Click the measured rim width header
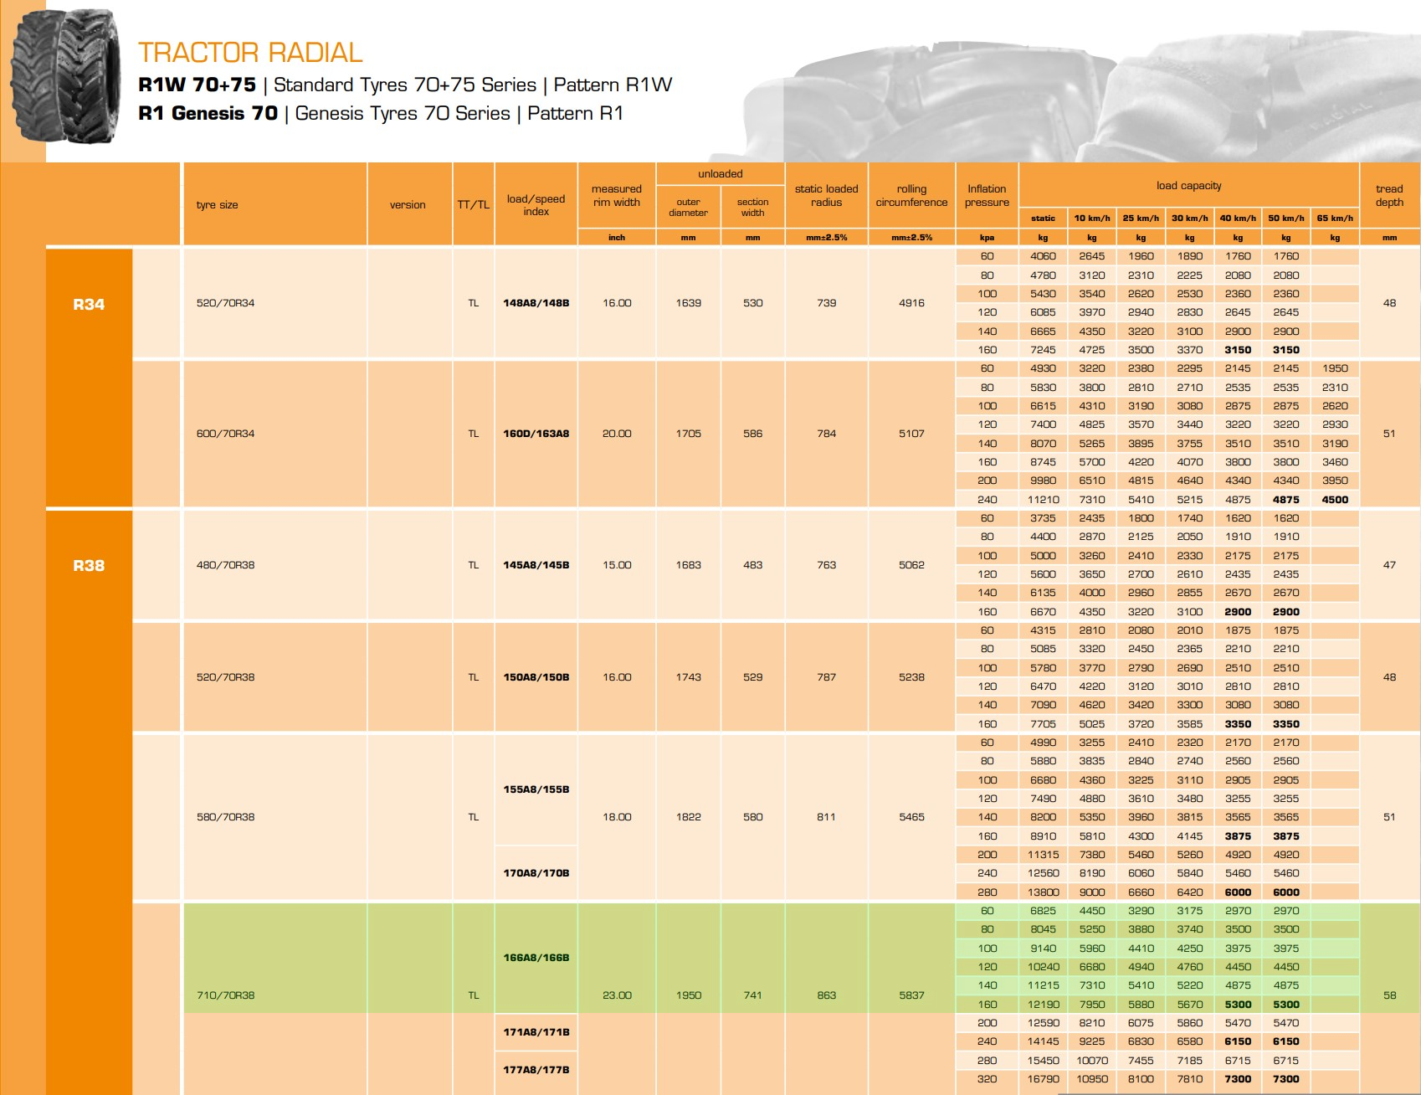The image size is (1421, 1095). 617,196
